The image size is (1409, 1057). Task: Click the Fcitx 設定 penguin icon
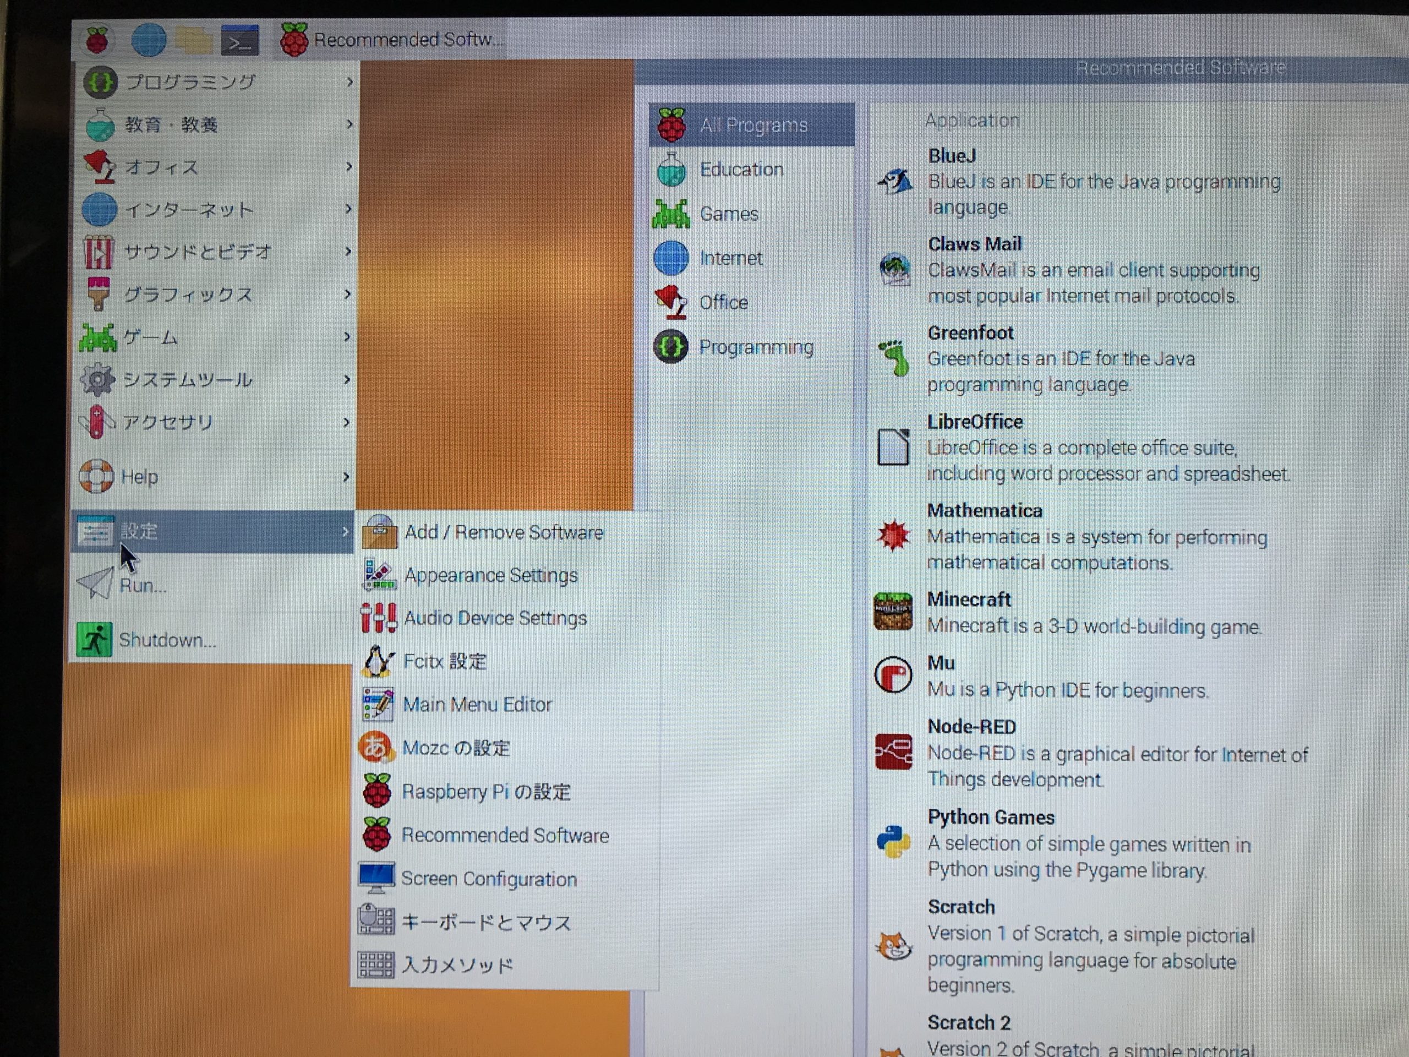pyautogui.click(x=378, y=661)
